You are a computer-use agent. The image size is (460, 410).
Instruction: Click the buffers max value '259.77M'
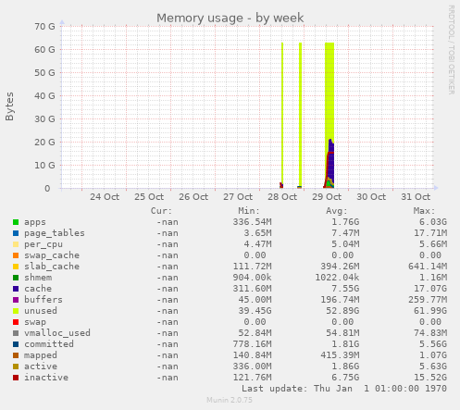coord(428,300)
